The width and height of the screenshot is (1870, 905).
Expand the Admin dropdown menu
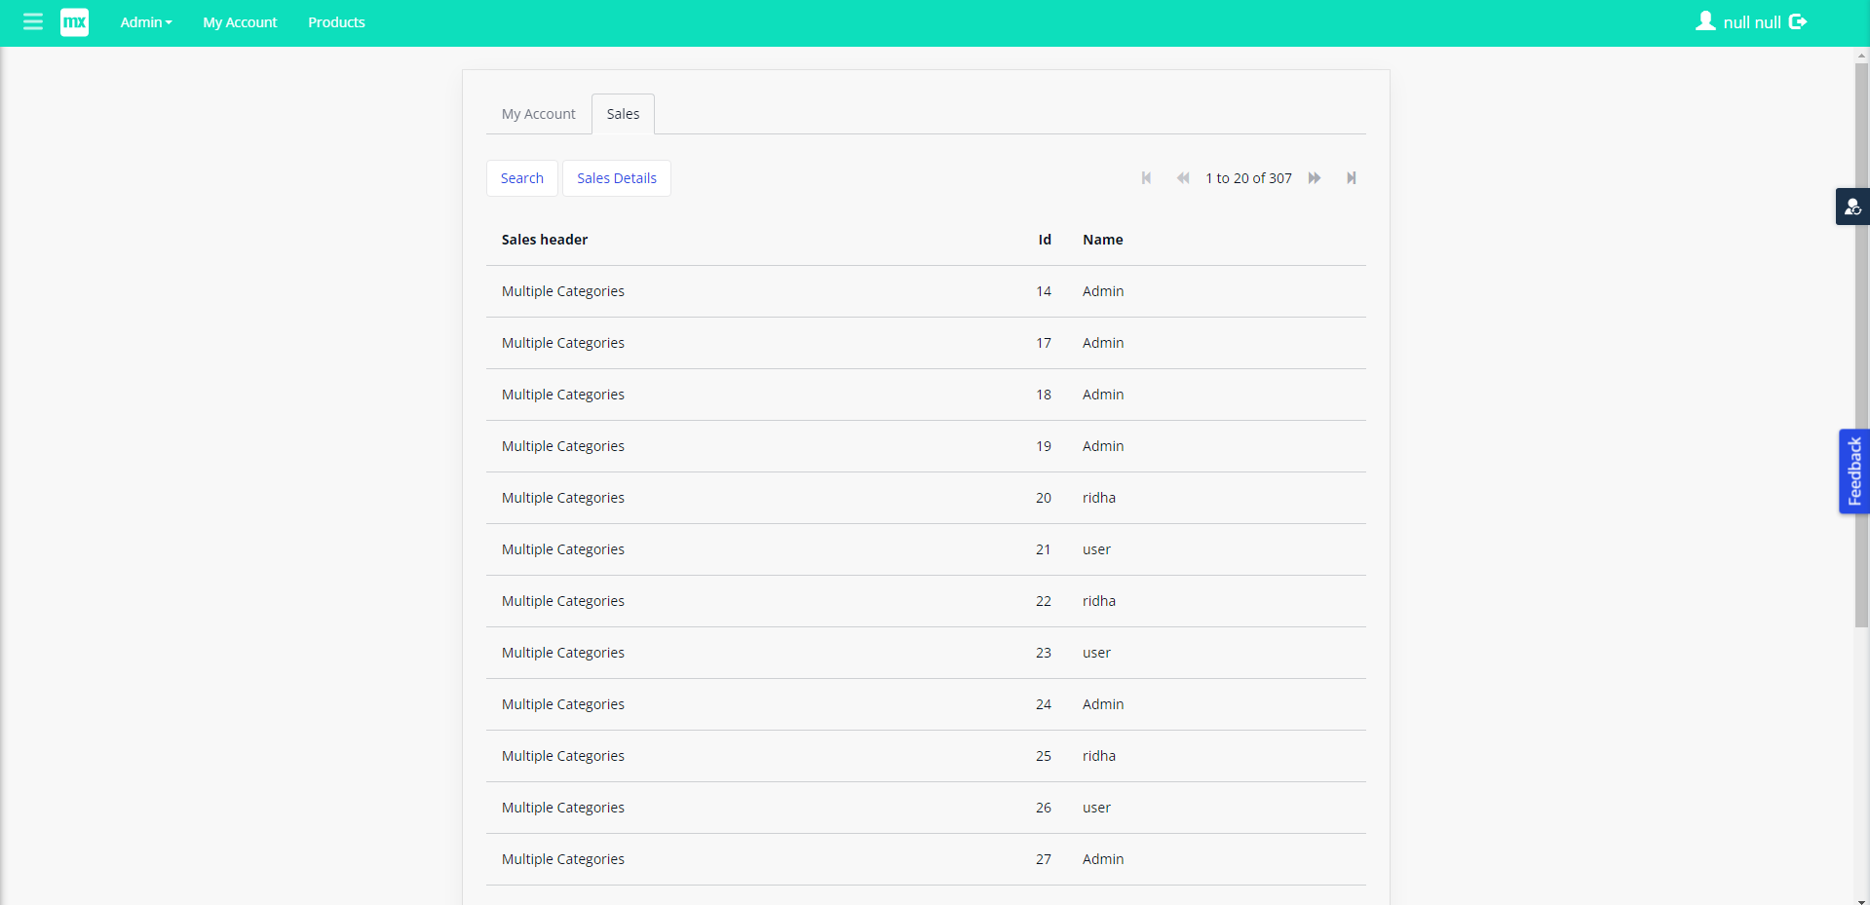coord(144,22)
